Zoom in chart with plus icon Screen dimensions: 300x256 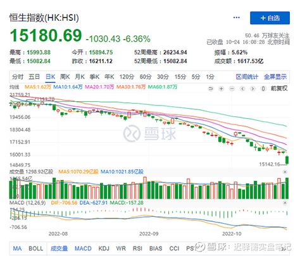coord(221,88)
